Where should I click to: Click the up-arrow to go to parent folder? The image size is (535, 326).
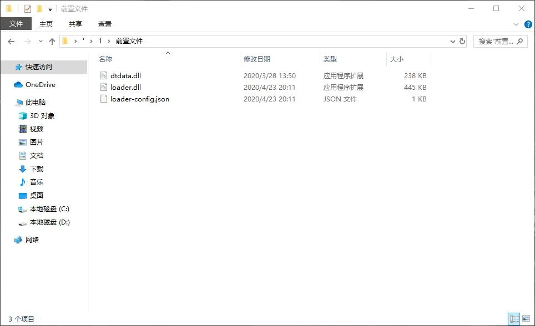(52, 40)
